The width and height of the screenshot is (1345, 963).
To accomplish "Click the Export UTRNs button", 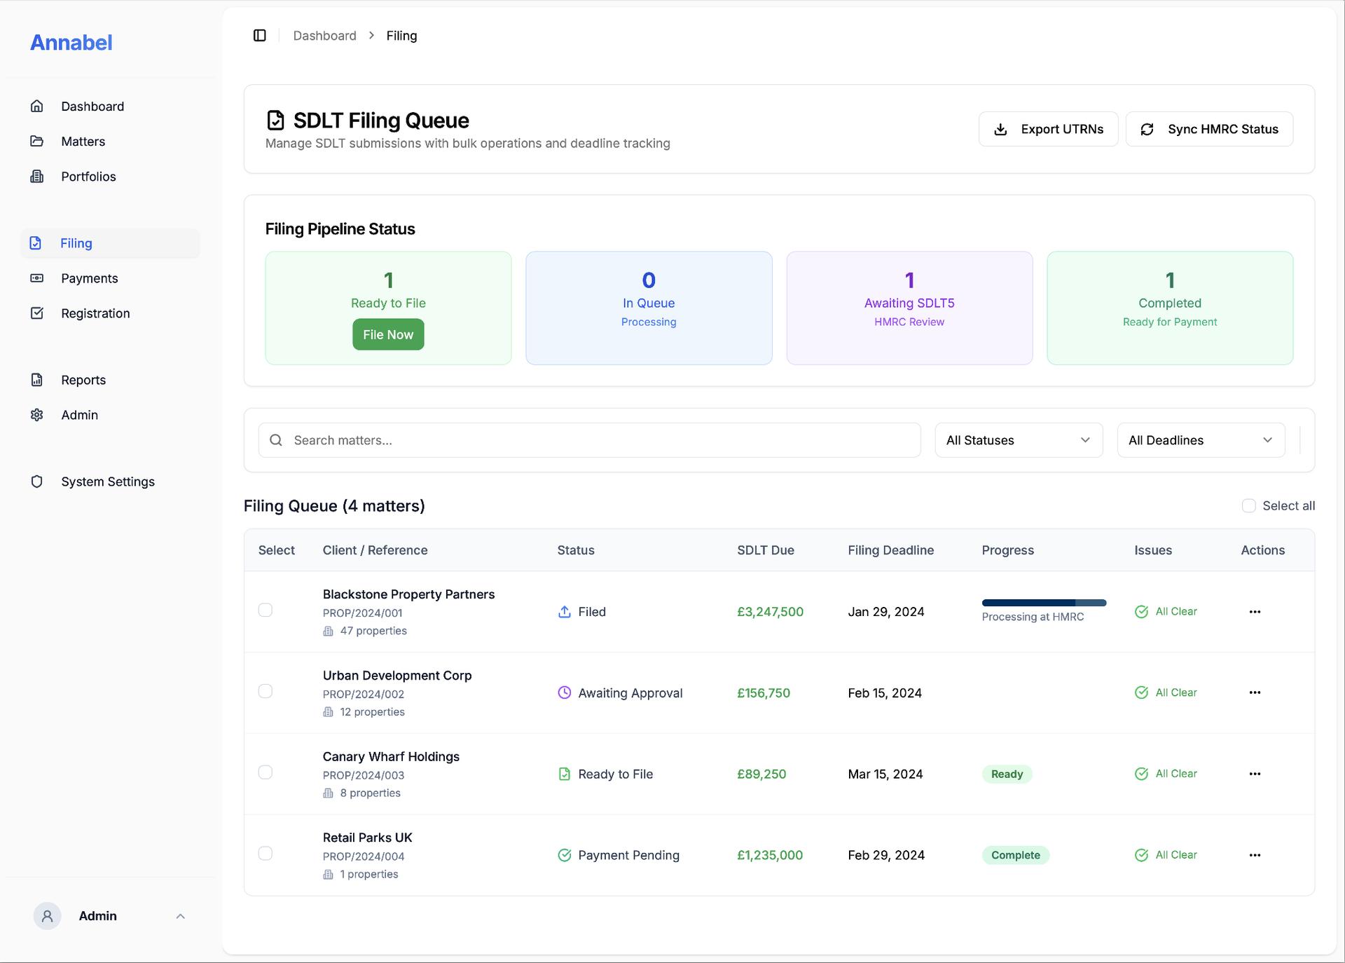I will pyautogui.click(x=1048, y=129).
